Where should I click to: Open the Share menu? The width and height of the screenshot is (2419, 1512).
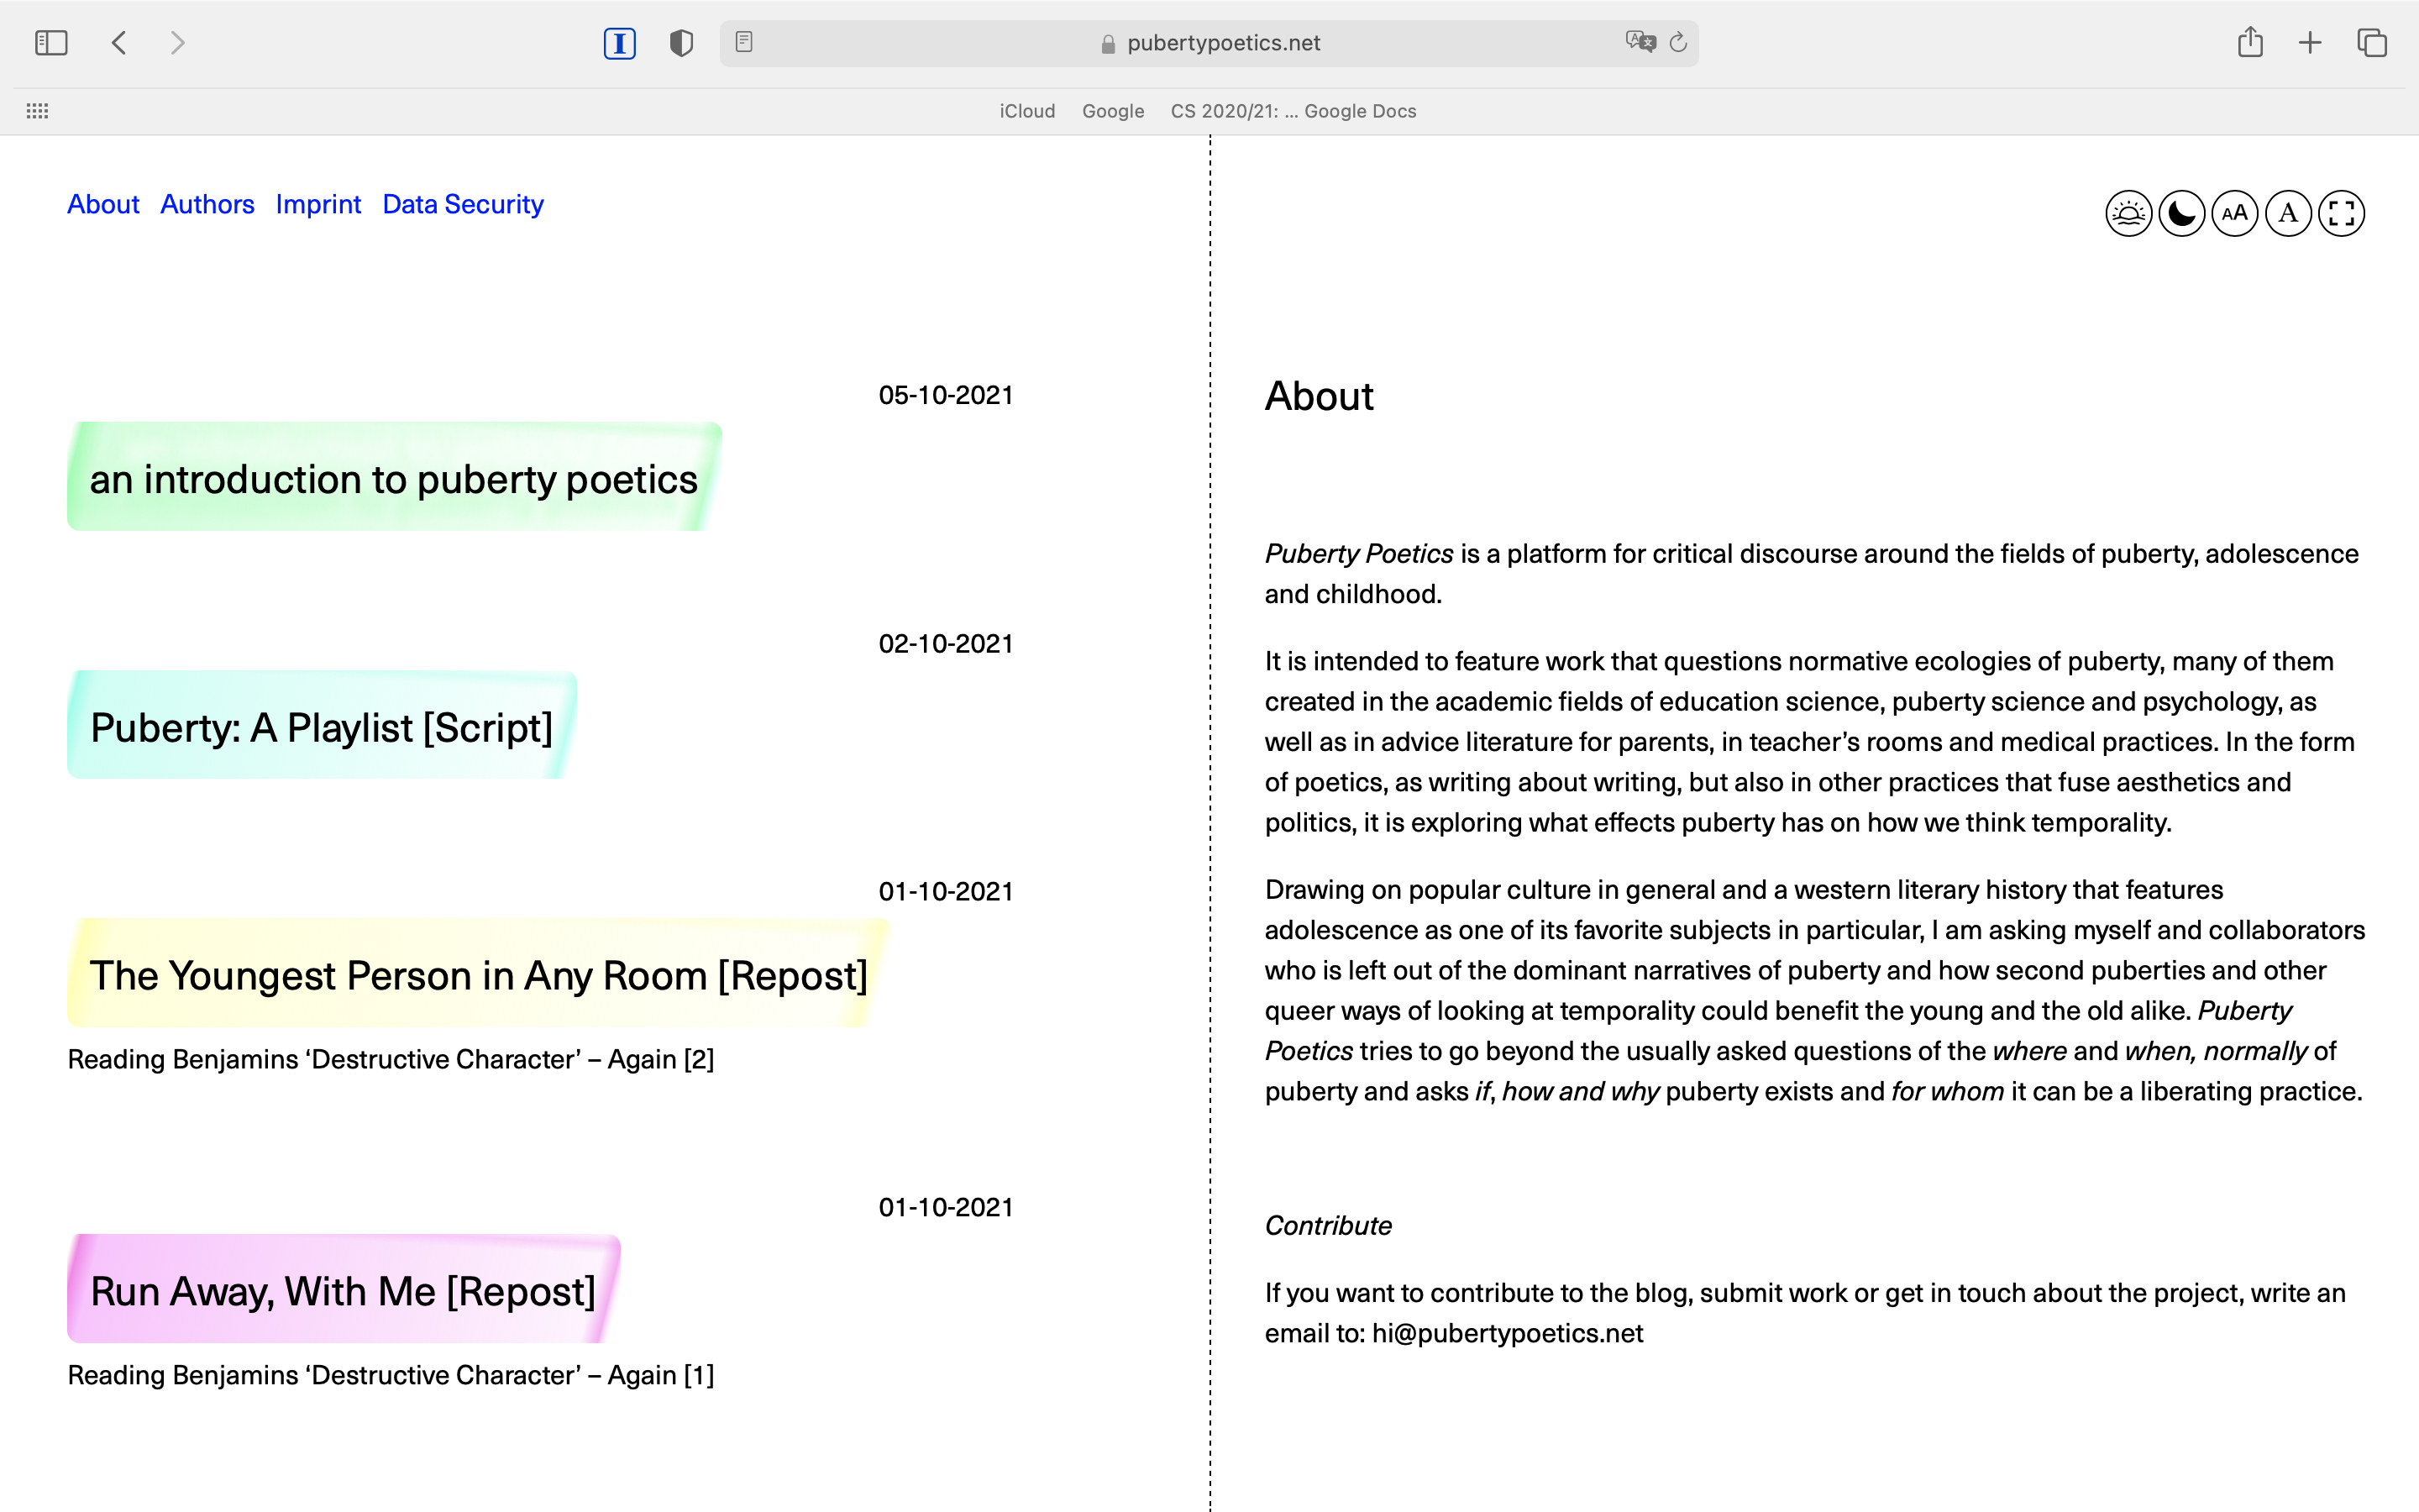2250,42
